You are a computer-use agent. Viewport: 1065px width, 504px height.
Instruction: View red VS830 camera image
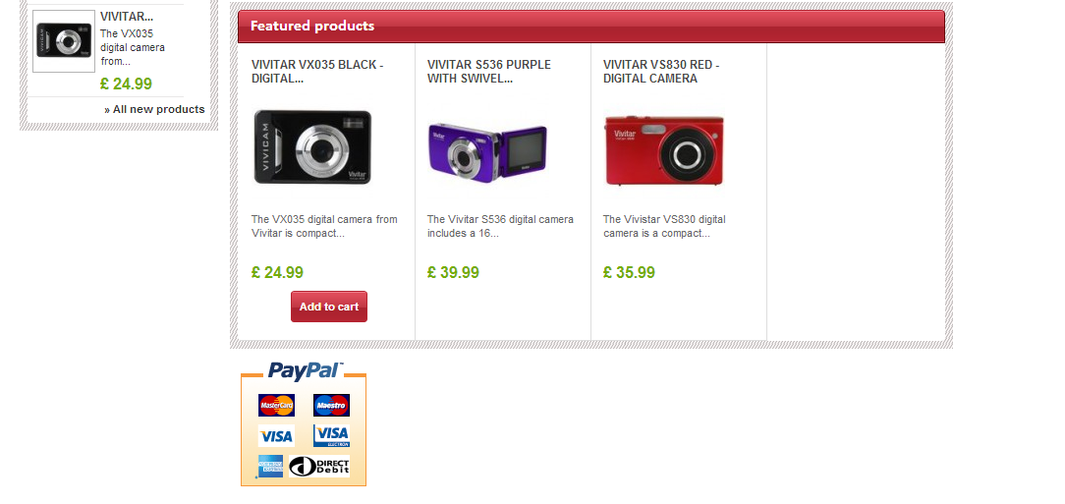click(x=664, y=150)
